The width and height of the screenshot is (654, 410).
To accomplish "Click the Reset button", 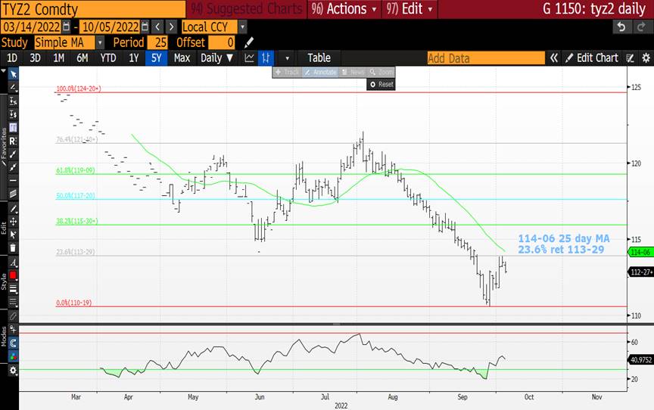I will pos(381,84).
